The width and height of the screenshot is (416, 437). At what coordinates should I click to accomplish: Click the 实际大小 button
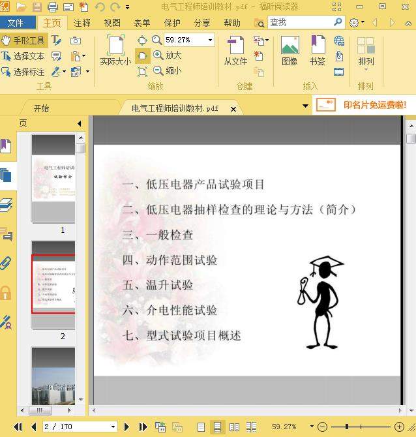(x=115, y=50)
